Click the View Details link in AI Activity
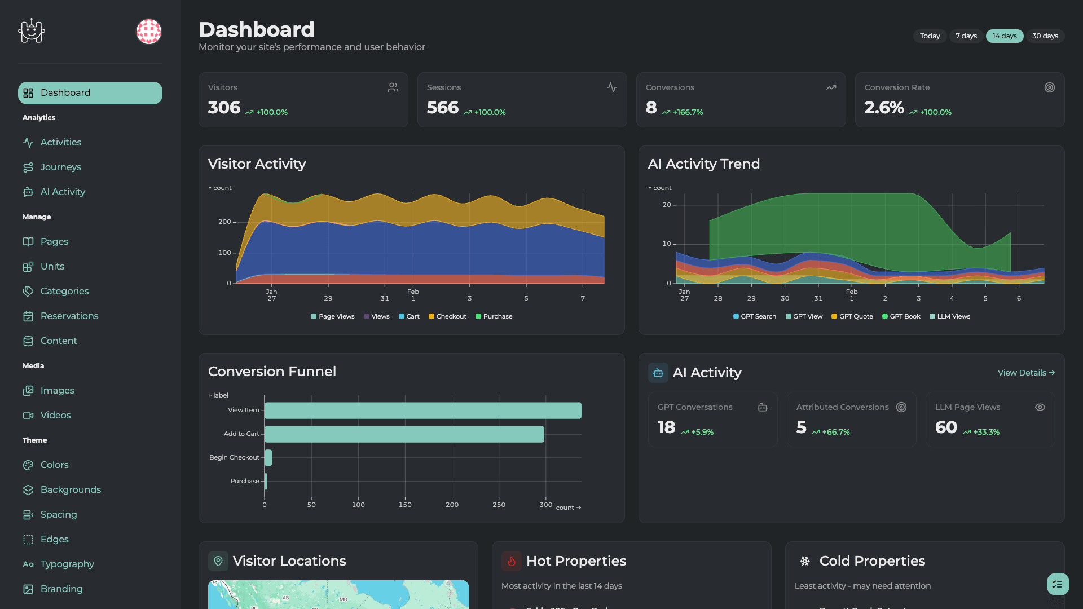This screenshot has width=1083, height=609. (1025, 373)
